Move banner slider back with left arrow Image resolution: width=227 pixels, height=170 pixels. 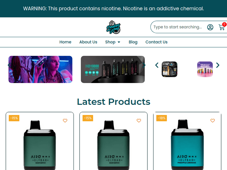point(9,65)
